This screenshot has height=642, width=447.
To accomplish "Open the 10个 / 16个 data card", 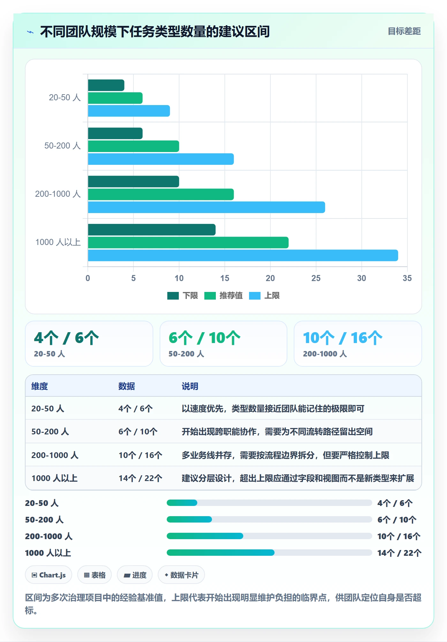I will pos(358,344).
